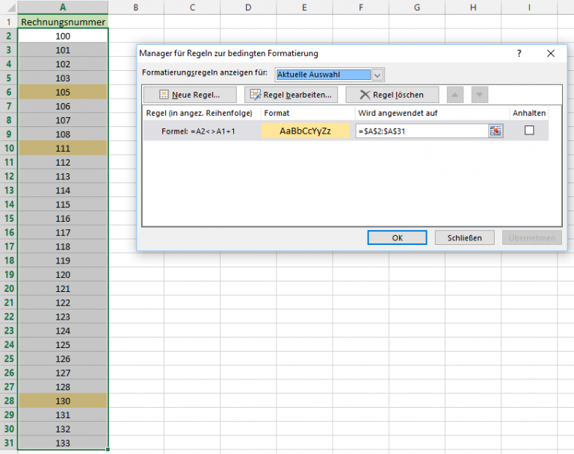Expand the Aktuelle Auswahl dropdown

(377, 75)
